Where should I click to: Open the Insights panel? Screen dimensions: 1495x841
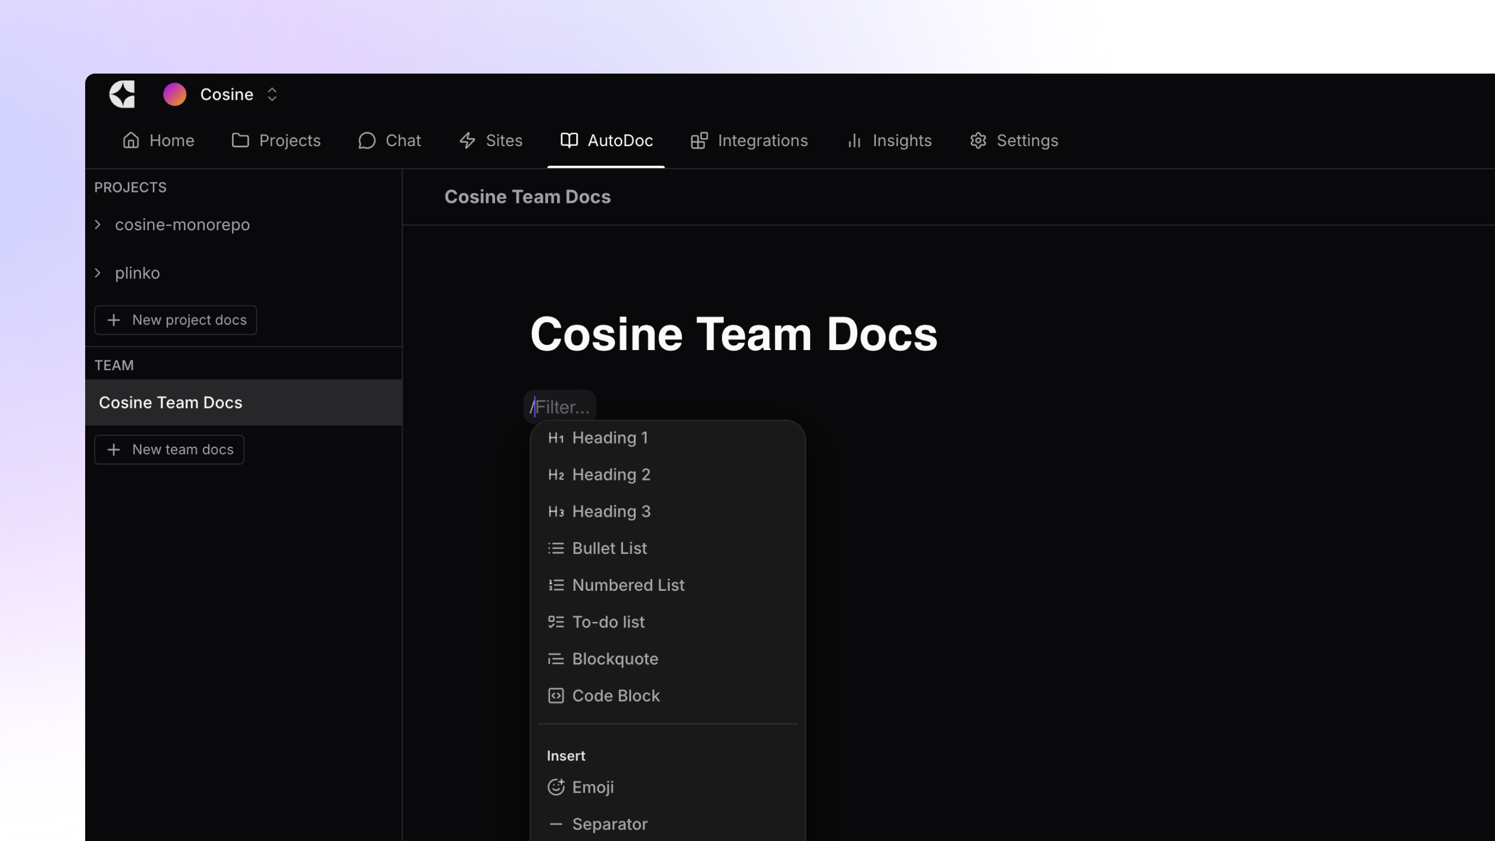click(x=888, y=140)
